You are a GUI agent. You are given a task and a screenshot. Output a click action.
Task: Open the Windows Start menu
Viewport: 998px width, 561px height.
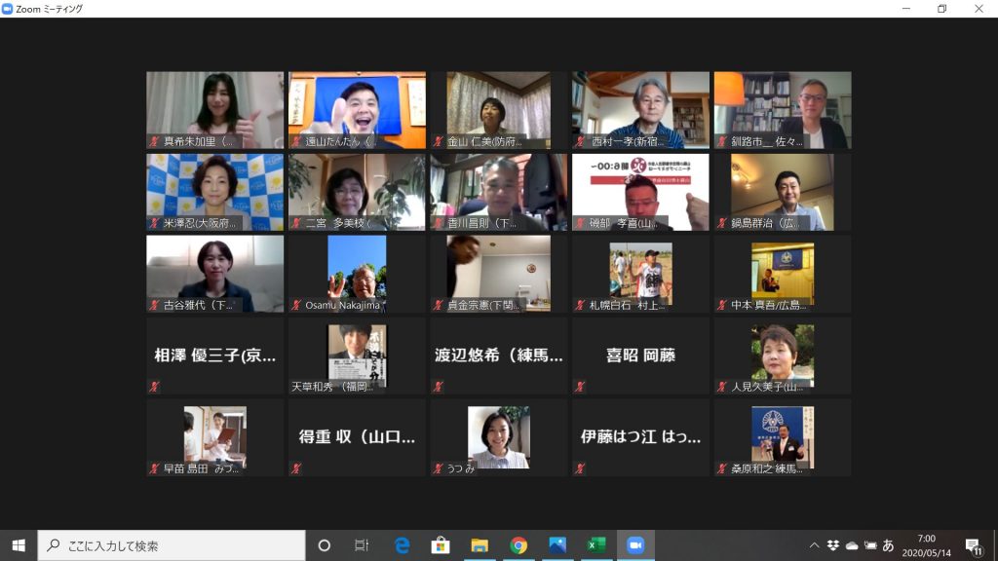tap(19, 545)
